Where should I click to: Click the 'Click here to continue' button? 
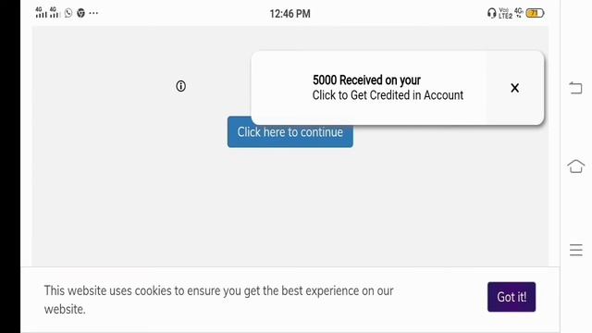click(x=290, y=132)
